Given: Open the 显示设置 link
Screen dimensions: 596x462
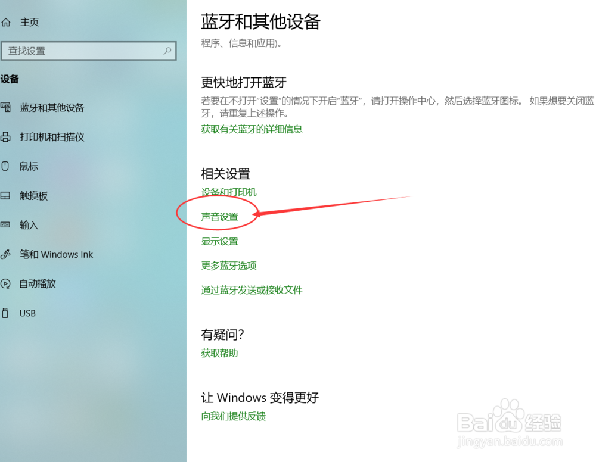Looking at the screenshot, I should [x=219, y=241].
